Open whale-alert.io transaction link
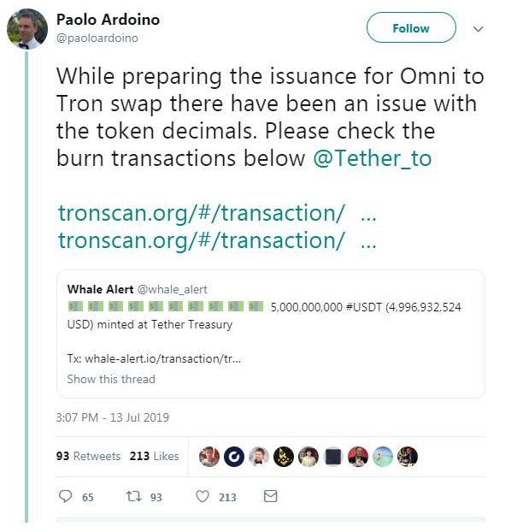511x532 pixels. click(162, 358)
